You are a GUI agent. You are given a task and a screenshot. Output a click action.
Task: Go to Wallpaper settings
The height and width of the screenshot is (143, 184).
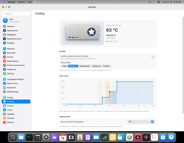coord(16,35)
